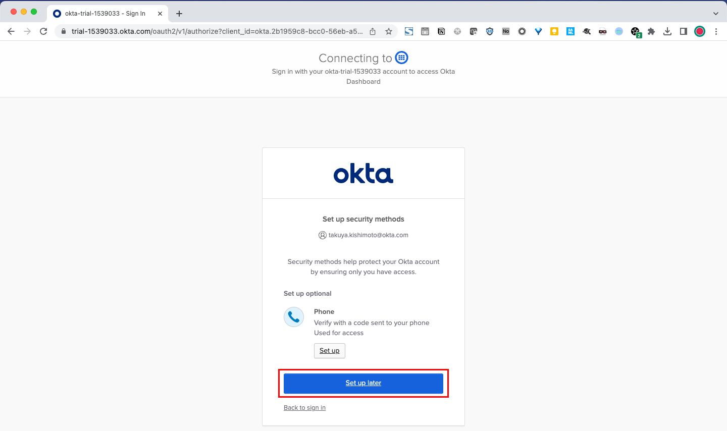Toggle the browser side panel icon
The image size is (727, 431).
pos(684,31)
